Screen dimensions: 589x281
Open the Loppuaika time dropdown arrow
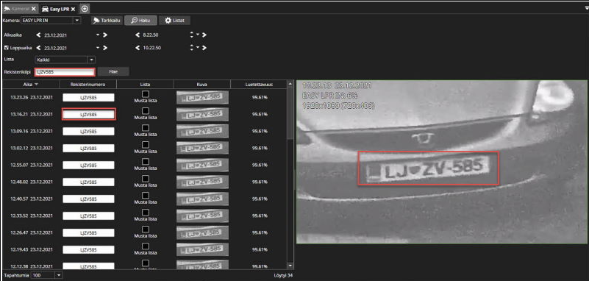click(197, 48)
